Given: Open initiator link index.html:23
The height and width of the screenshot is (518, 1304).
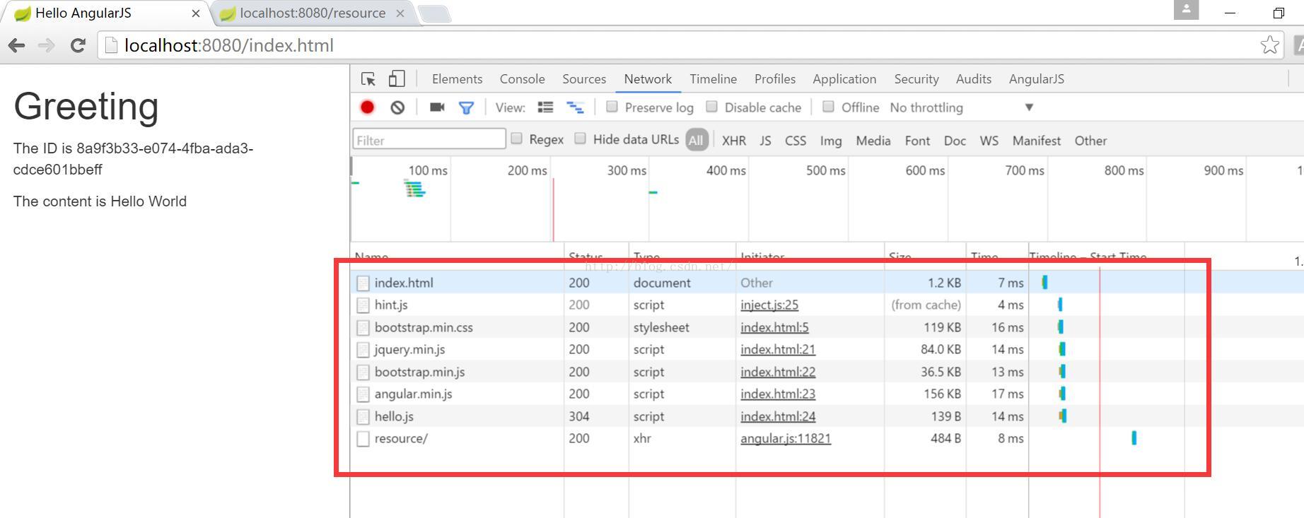Looking at the screenshot, I should click(x=778, y=394).
